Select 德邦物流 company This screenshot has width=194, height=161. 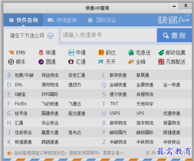tap(50, 85)
